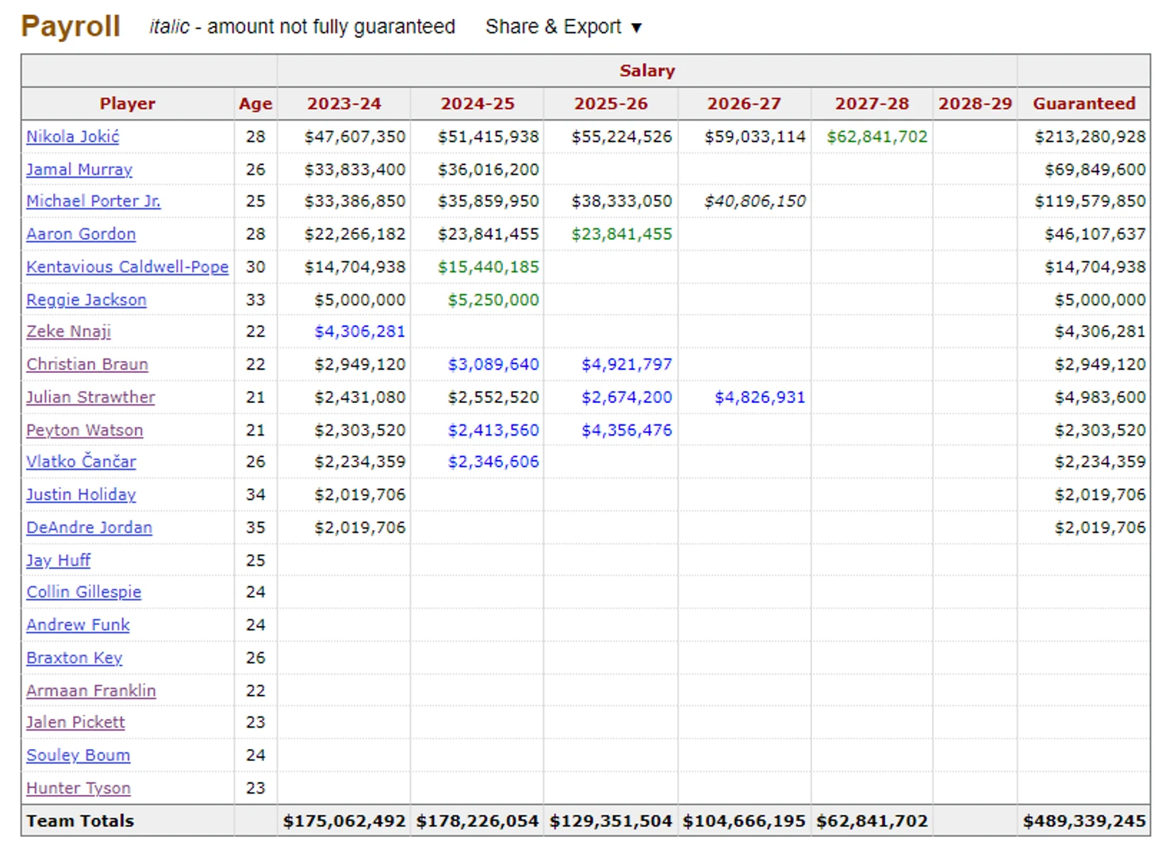Image resolution: width=1158 pixels, height=845 pixels.
Task: Click Collin Gillespie link
Action: tap(84, 592)
